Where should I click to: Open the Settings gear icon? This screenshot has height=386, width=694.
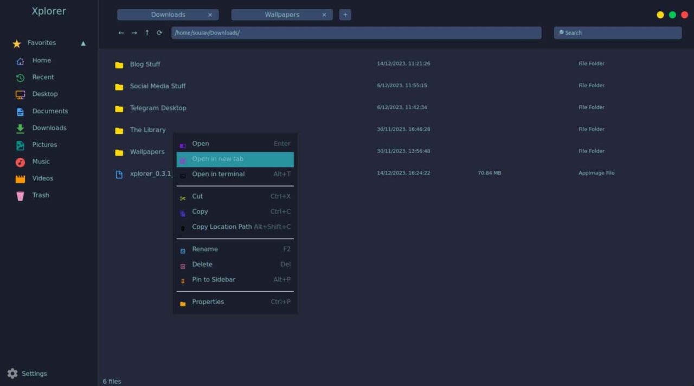[x=12, y=374]
